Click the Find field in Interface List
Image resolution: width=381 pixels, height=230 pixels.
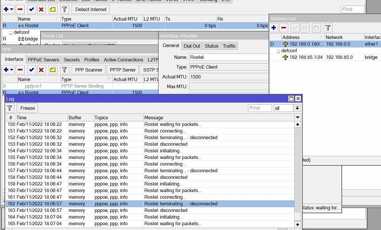click(x=352, y=9)
